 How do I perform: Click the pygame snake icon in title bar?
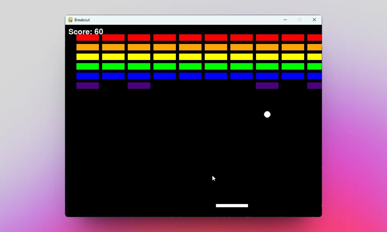pyautogui.click(x=71, y=20)
